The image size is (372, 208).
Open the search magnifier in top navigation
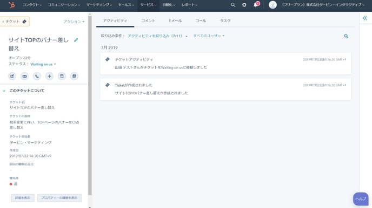pyautogui.click(x=233, y=5)
